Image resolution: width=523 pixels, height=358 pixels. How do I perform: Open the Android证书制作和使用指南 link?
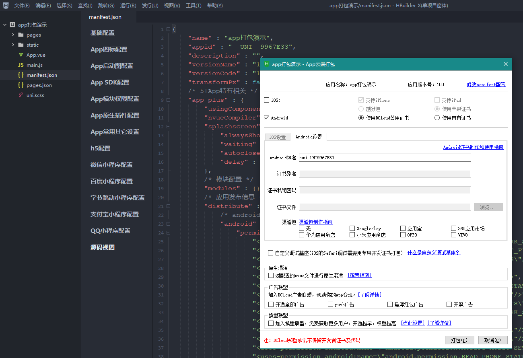(473, 147)
